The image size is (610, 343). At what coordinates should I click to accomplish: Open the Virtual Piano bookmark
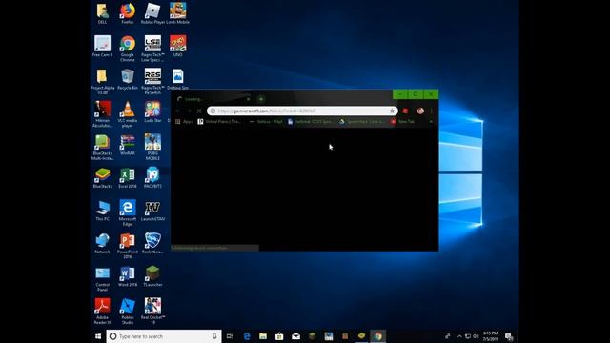(x=219, y=122)
